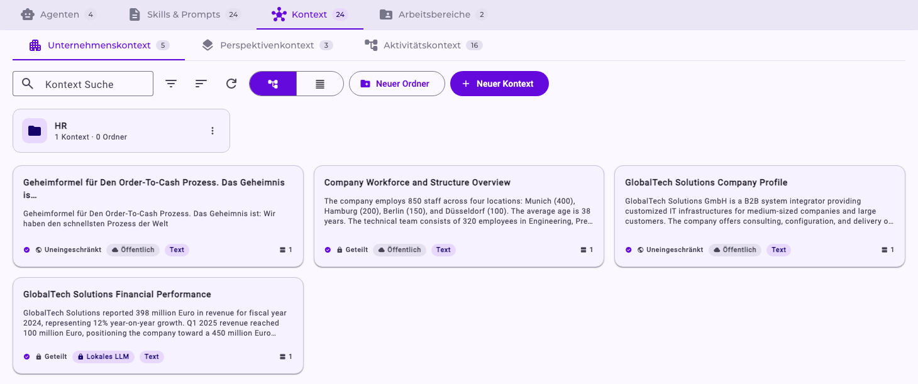Click verified checkmark on Financial Performance card

[x=27, y=356]
